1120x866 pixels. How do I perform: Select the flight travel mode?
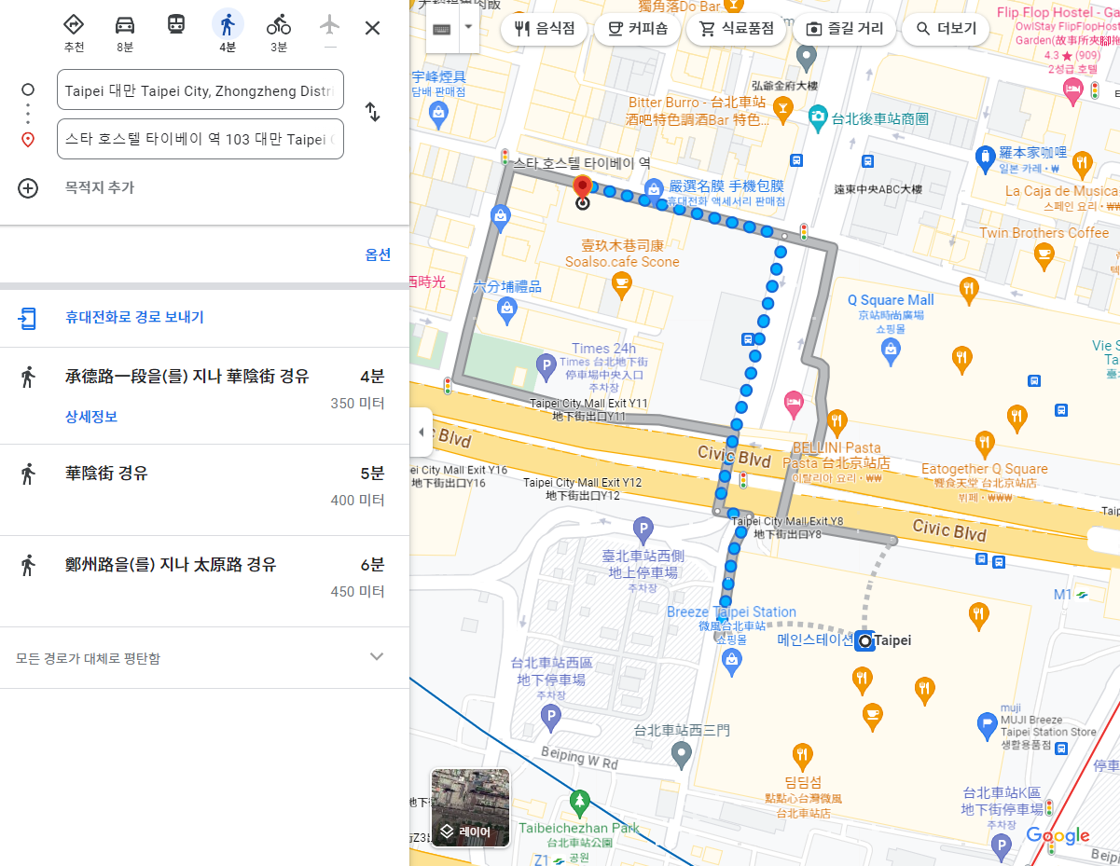329,25
